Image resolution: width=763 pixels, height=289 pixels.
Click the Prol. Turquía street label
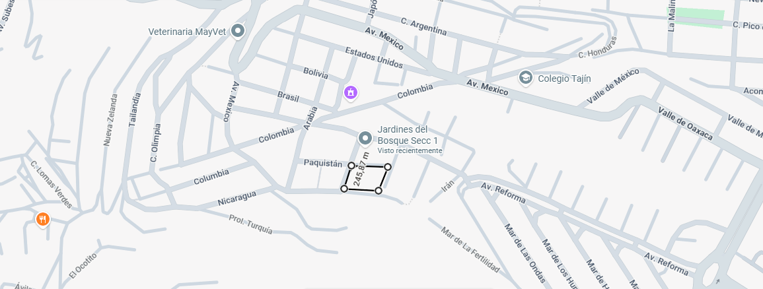(251, 224)
